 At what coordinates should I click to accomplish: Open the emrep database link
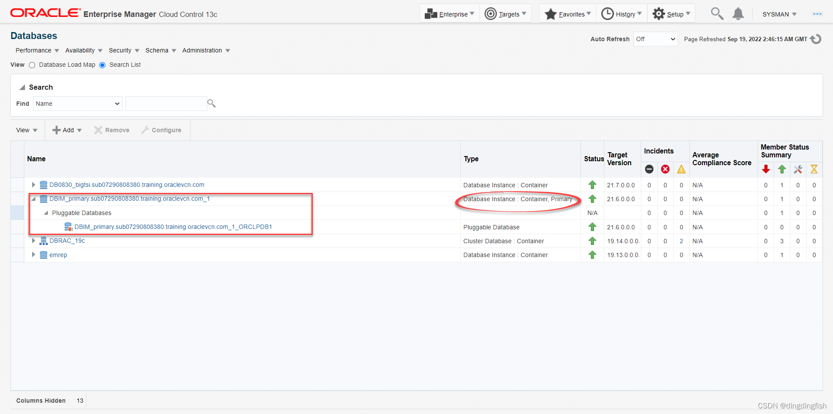click(x=58, y=255)
